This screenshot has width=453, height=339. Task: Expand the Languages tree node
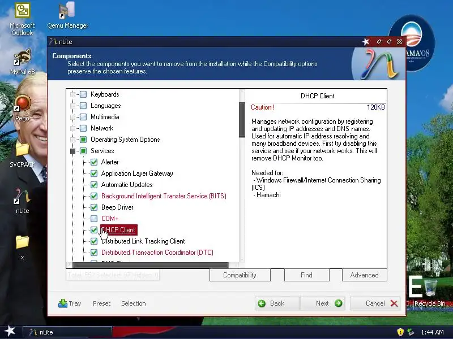73,106
